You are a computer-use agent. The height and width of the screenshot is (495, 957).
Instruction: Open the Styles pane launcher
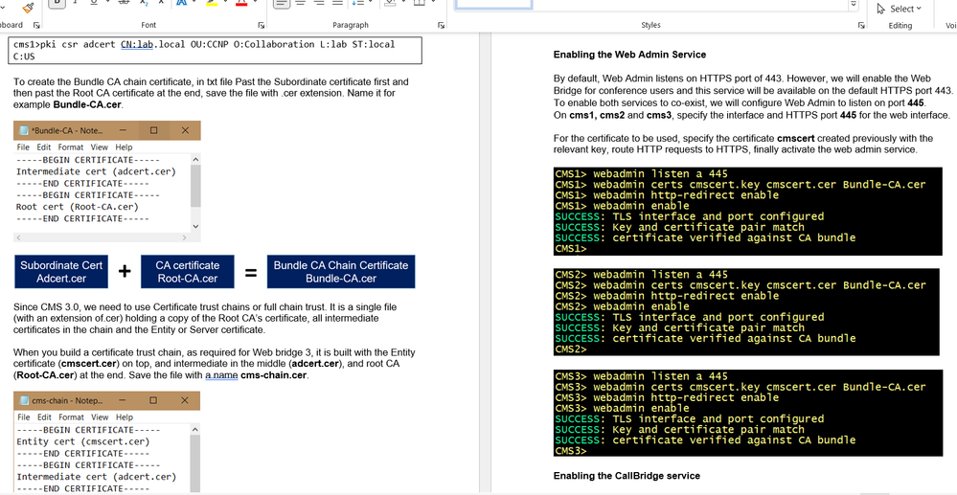click(861, 26)
